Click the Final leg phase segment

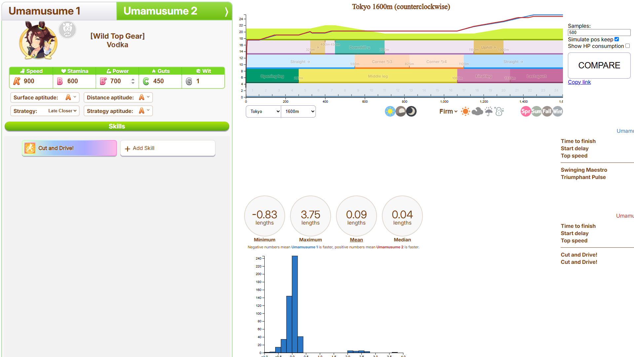click(483, 76)
